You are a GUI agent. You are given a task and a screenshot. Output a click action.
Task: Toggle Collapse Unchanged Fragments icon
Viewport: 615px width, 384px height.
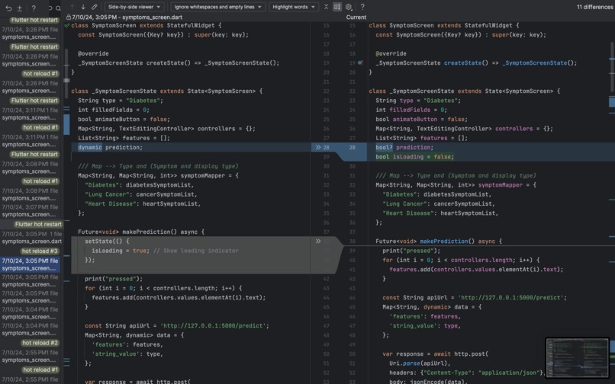(326, 7)
